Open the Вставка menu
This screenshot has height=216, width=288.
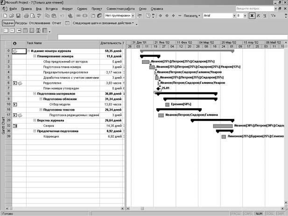click(52, 8)
